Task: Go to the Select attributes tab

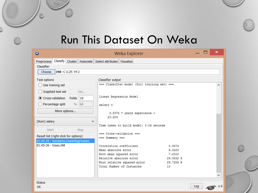Action: (x=107, y=61)
